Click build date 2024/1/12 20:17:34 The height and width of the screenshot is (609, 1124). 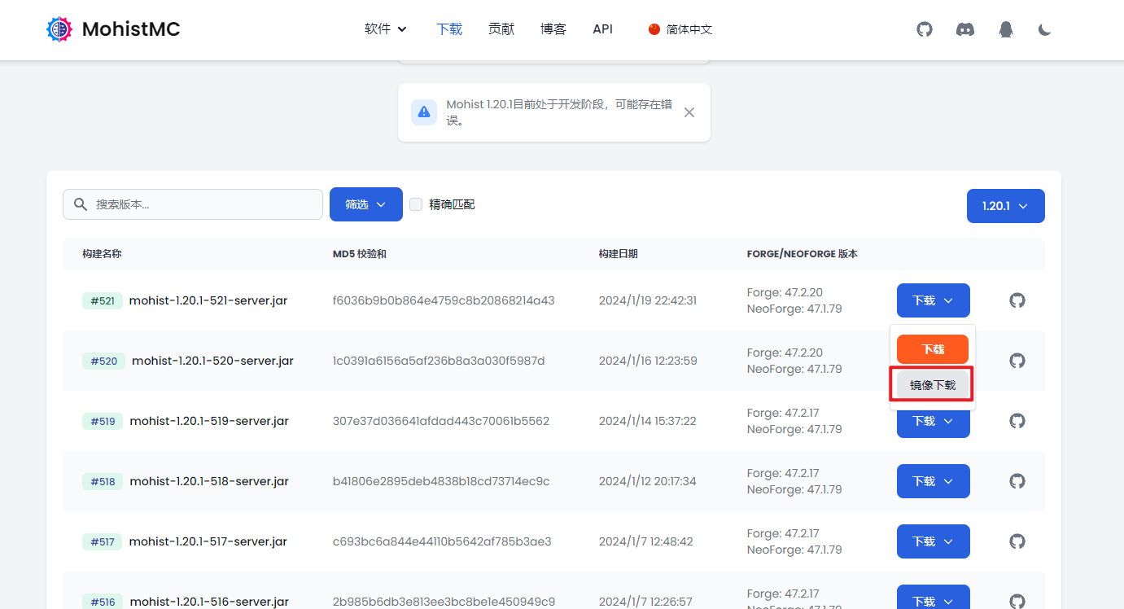[648, 481]
